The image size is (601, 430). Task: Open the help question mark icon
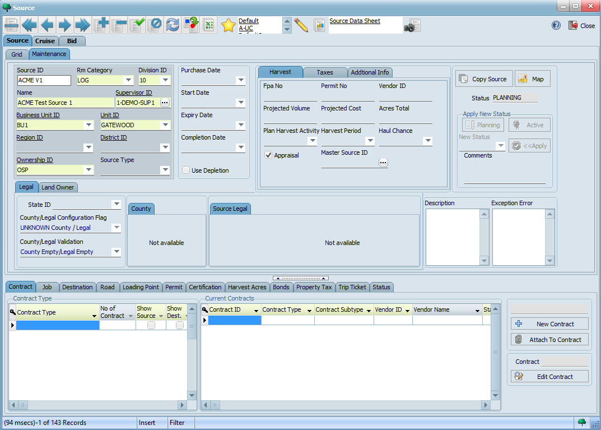point(556,25)
